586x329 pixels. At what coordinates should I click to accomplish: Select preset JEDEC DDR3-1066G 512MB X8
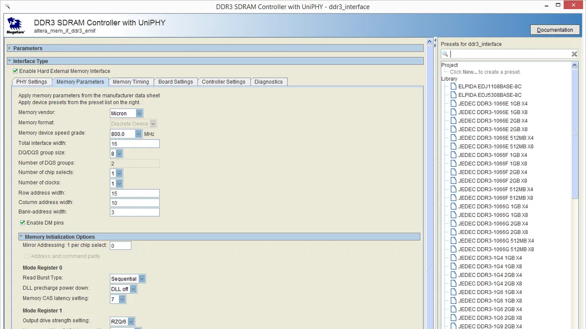[x=496, y=249]
